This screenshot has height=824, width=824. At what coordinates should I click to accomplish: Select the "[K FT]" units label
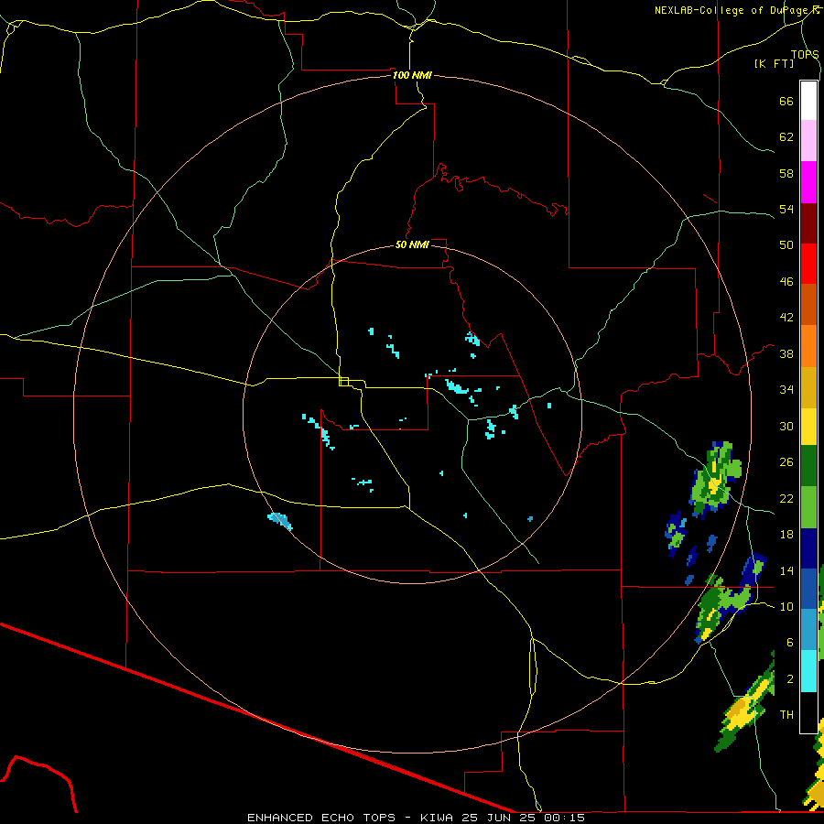(774, 64)
